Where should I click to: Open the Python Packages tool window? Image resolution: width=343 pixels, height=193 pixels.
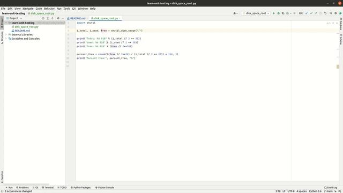[80, 188]
